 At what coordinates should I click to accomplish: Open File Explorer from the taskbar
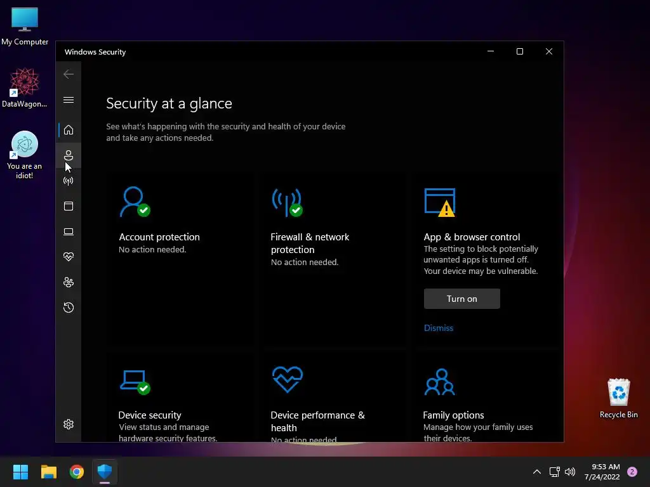(x=48, y=472)
